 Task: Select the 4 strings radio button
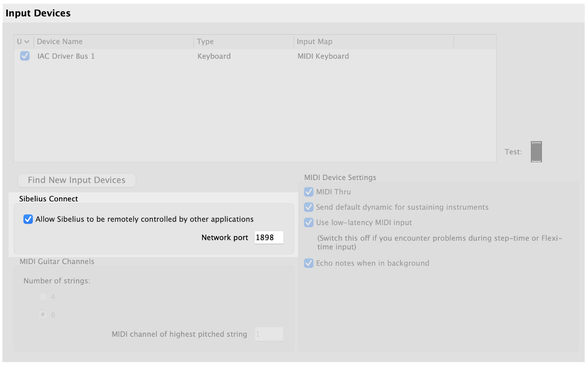43,297
